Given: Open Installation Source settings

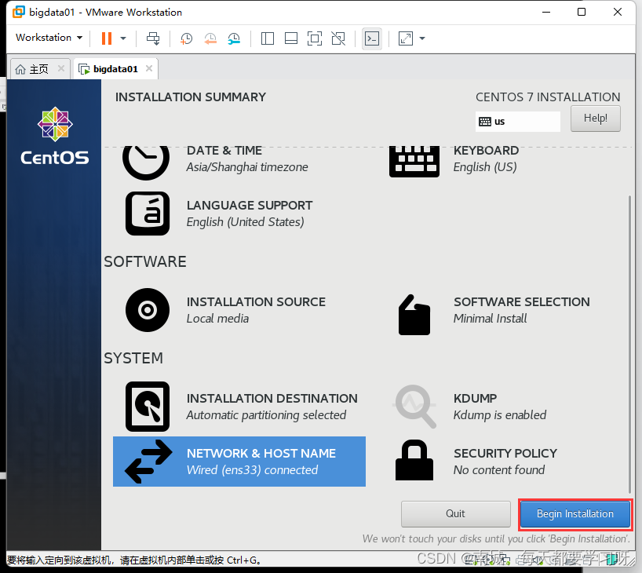Looking at the screenshot, I should pyautogui.click(x=239, y=310).
